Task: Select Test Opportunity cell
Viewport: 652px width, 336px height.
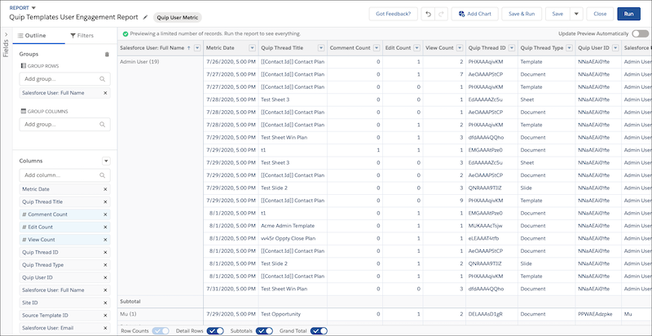Action: click(293, 314)
